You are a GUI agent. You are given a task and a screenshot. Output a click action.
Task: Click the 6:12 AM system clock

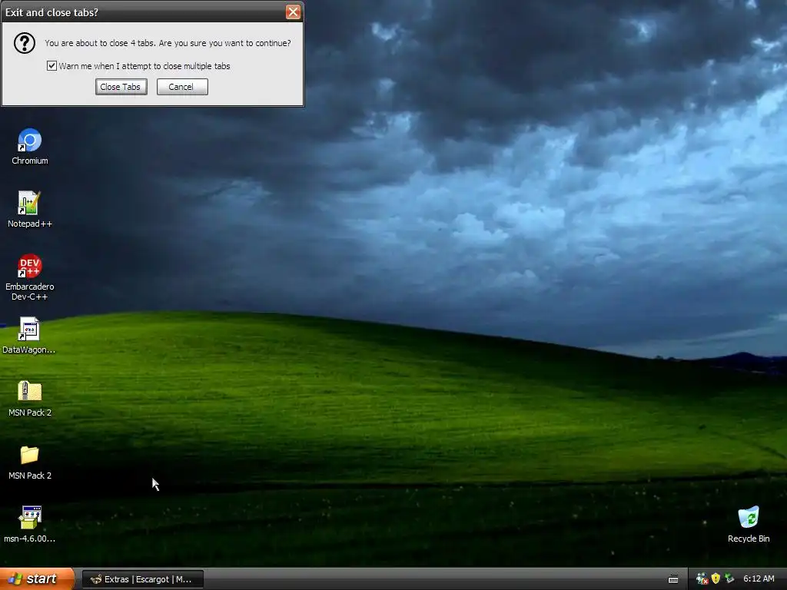point(759,579)
